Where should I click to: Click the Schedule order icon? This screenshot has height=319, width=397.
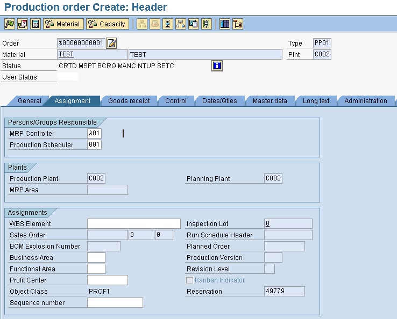tap(23, 24)
